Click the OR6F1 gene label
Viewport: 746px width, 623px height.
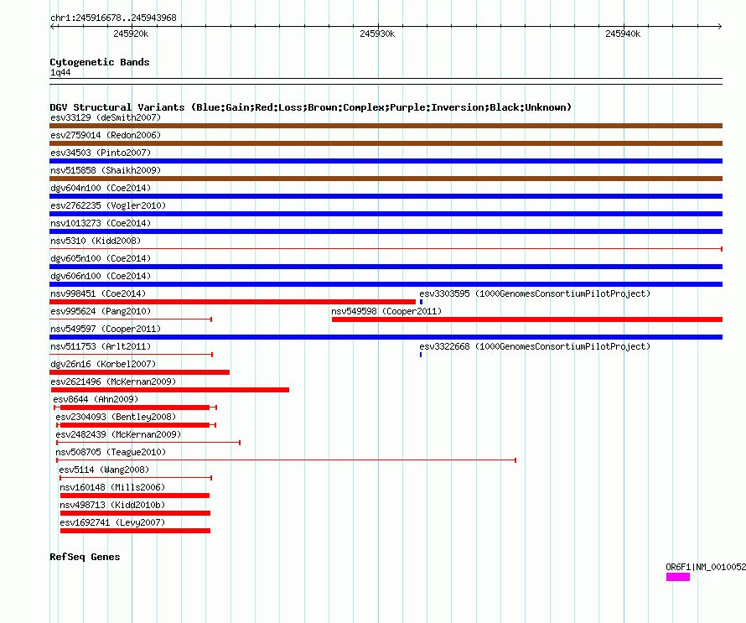(x=706, y=567)
